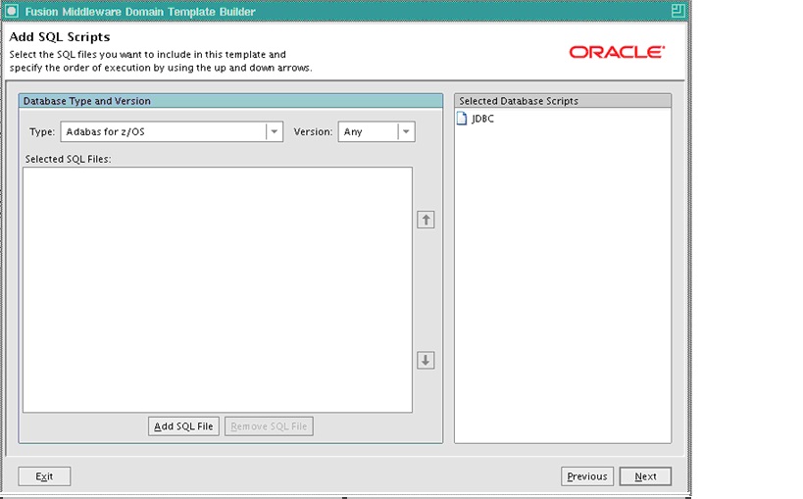
Task: Open the database Type dropdown
Action: [172, 131]
